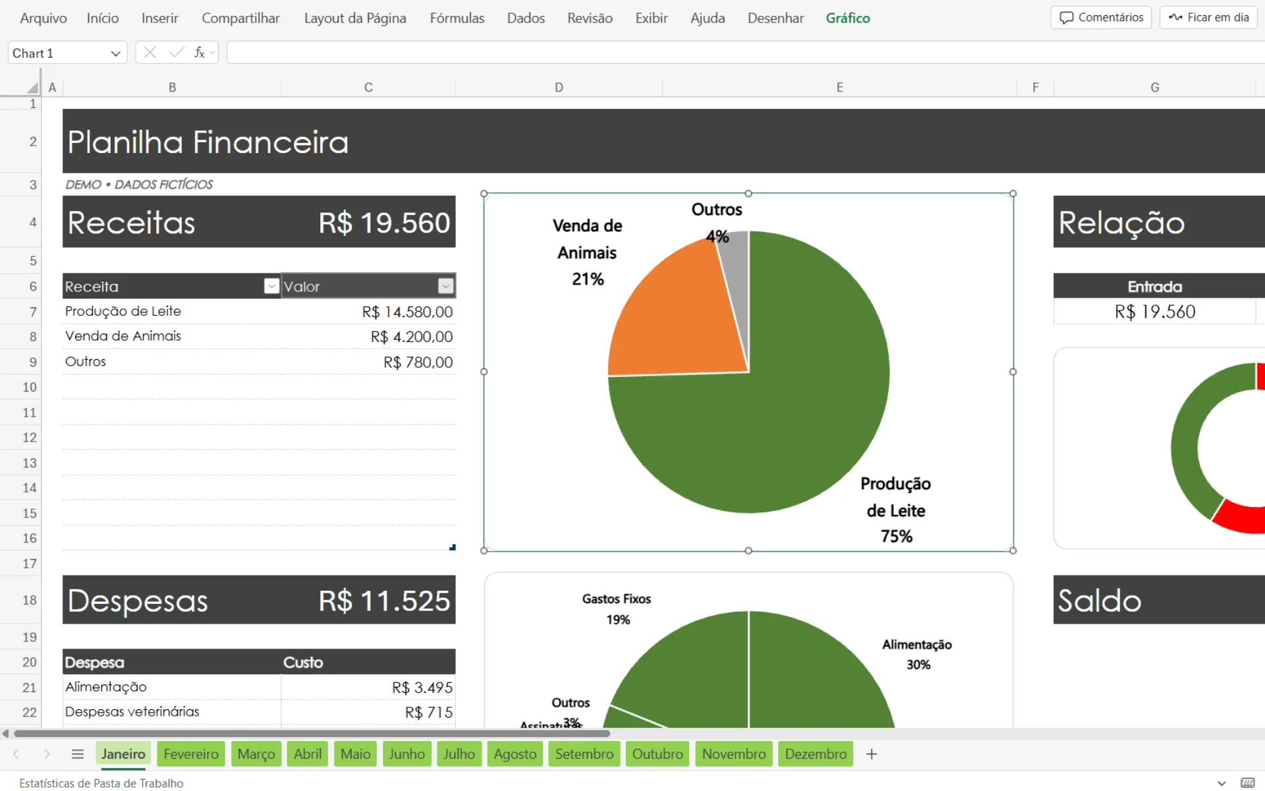Open the Arquivo menu
This screenshot has width=1265, height=791.
43,18
